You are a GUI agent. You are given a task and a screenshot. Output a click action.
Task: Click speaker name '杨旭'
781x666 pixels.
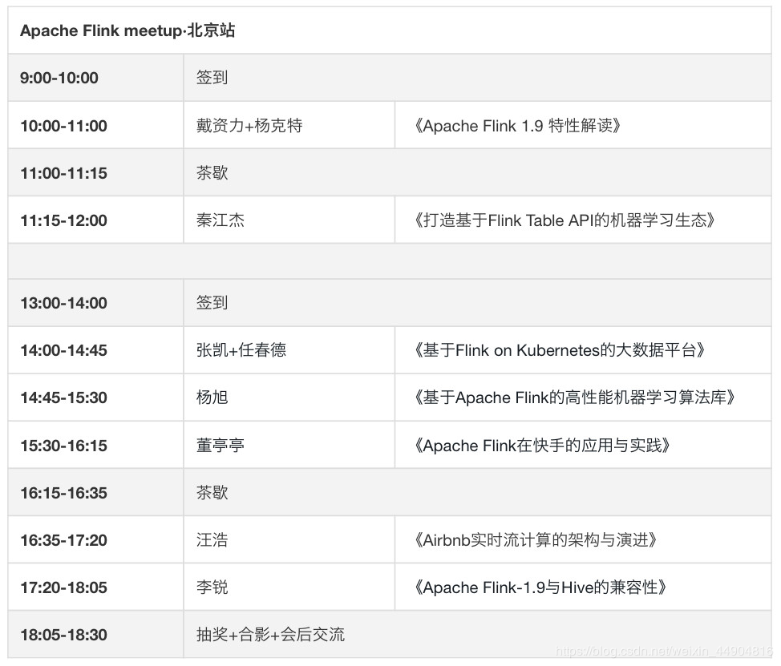point(212,398)
